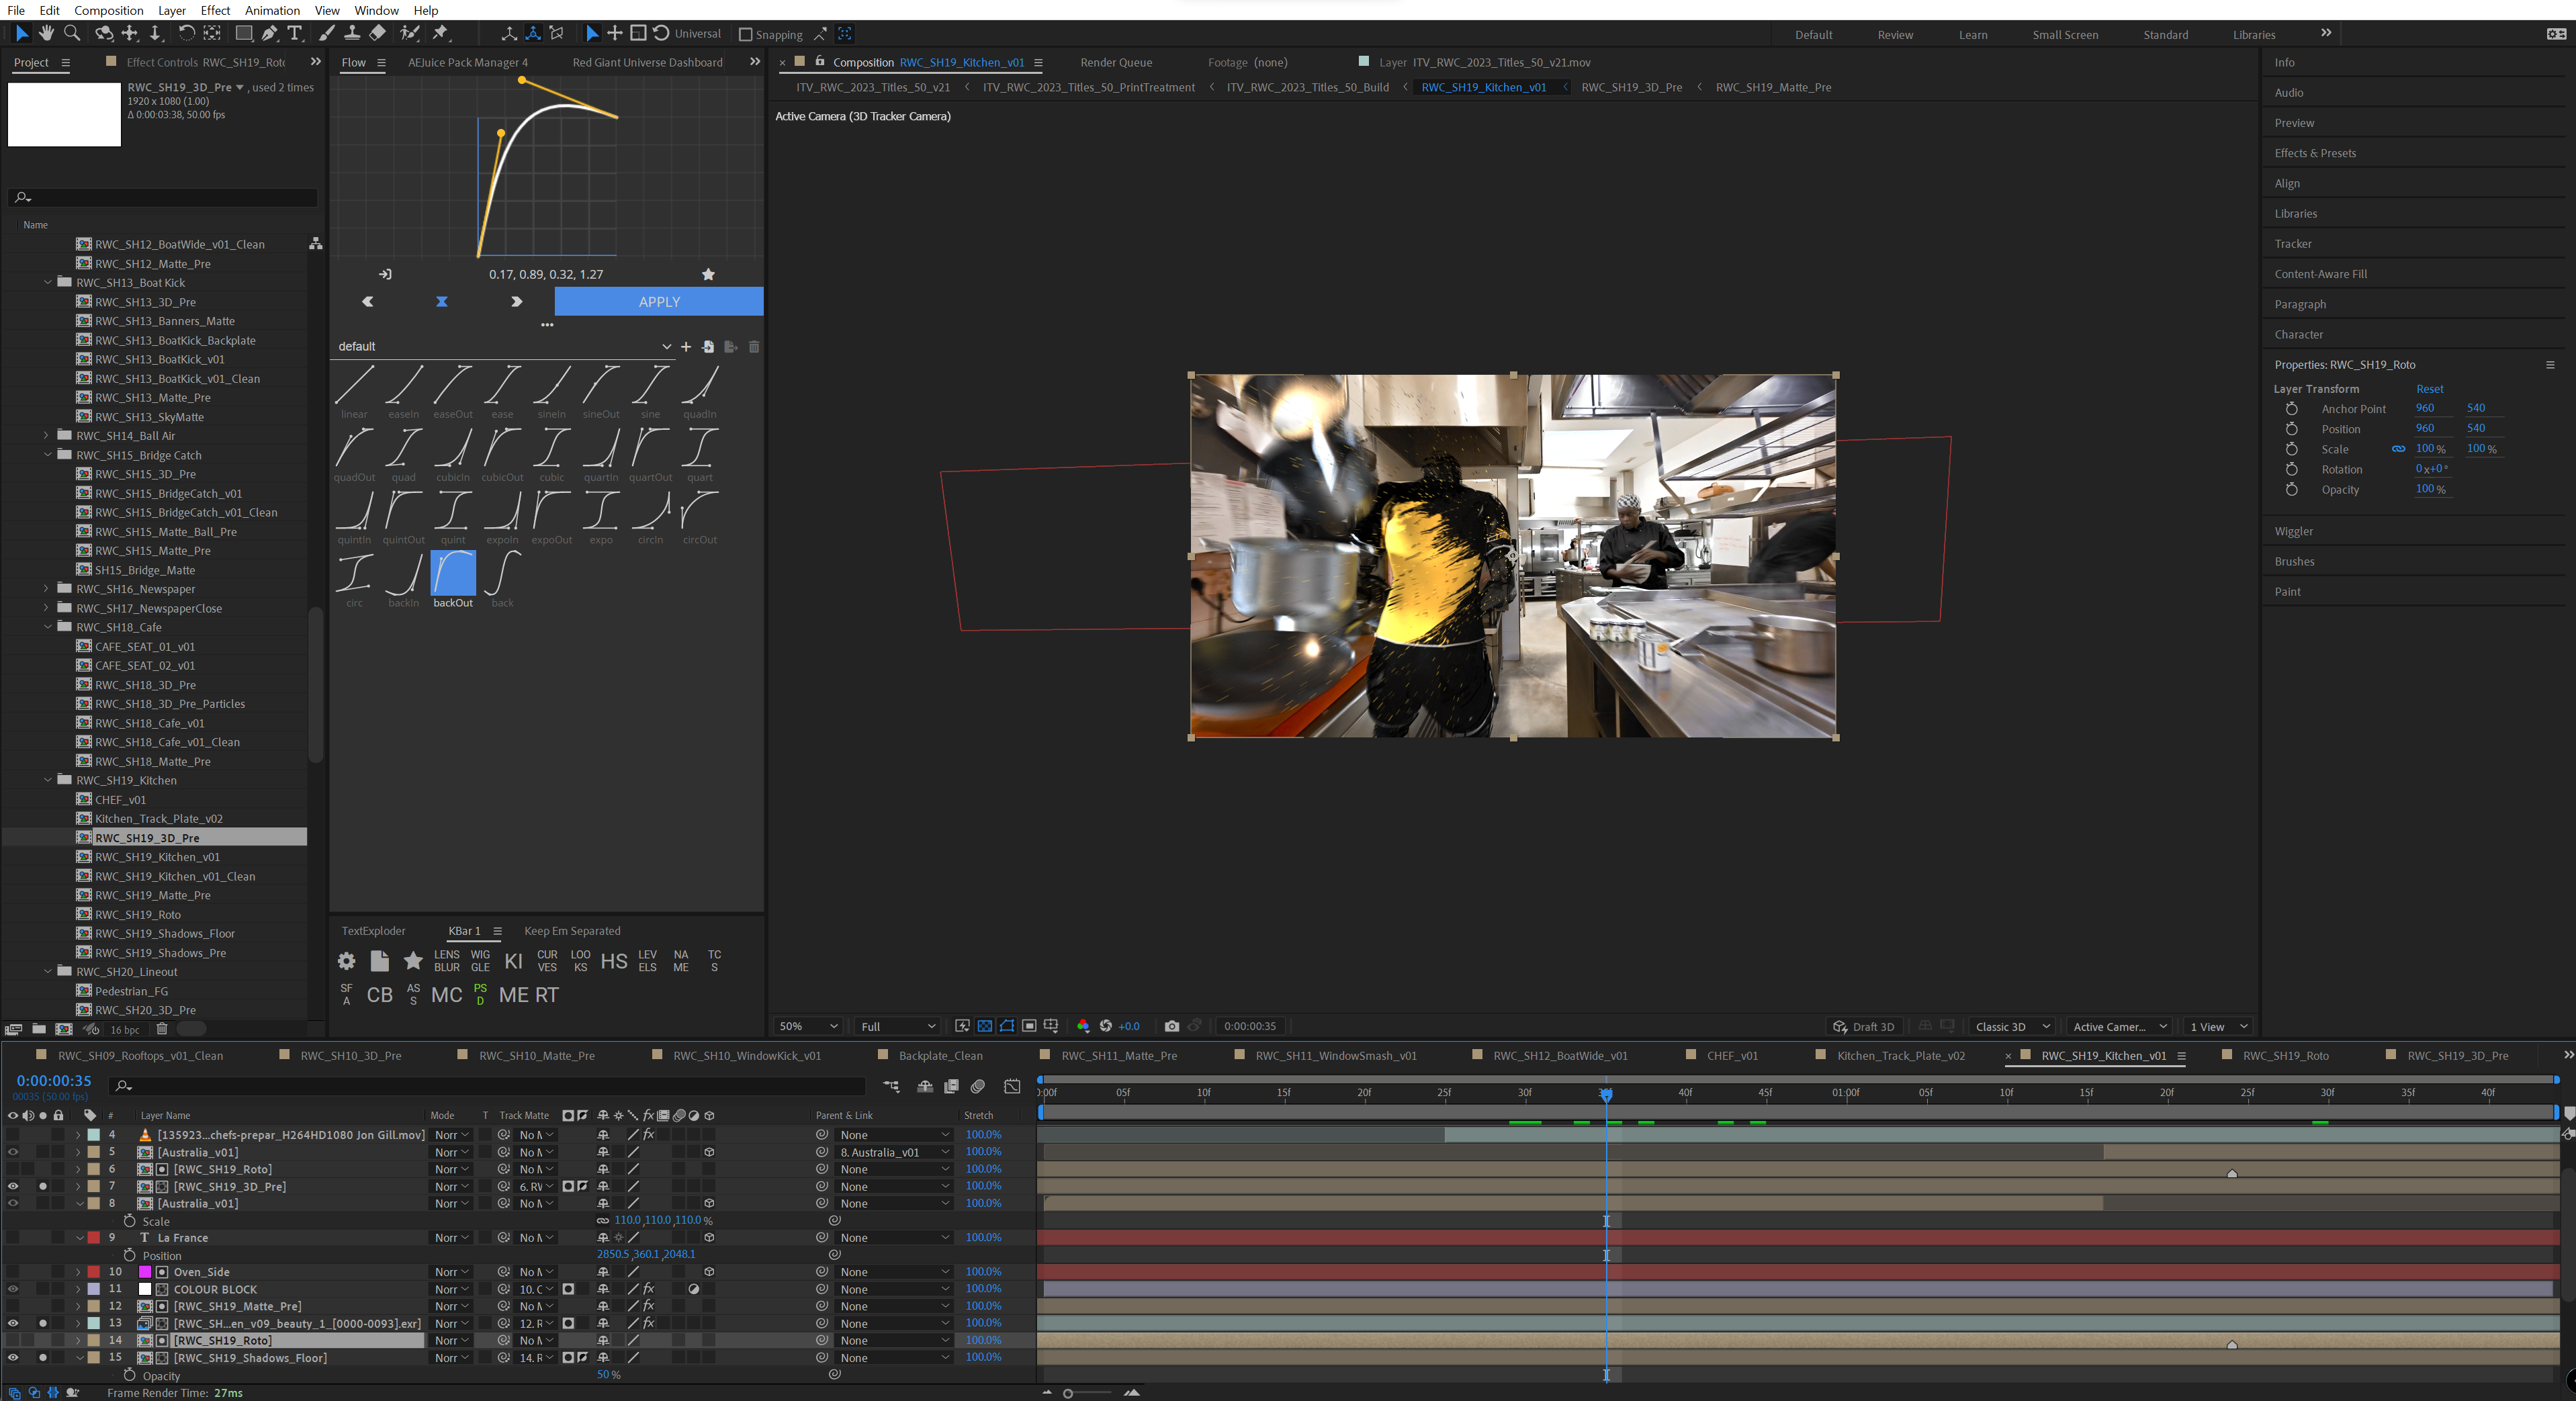Image resolution: width=2576 pixels, height=1401 pixels.
Task: Select the Roto Brush tool
Action: point(409,33)
